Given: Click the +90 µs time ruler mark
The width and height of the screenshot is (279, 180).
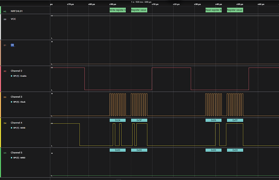Looking at the screenshot, I should 113,4.
